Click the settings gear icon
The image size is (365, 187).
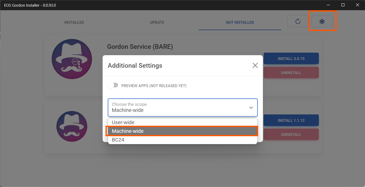(322, 22)
